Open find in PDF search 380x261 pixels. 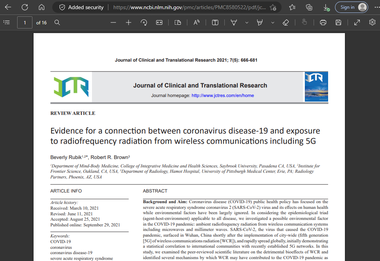57,22
